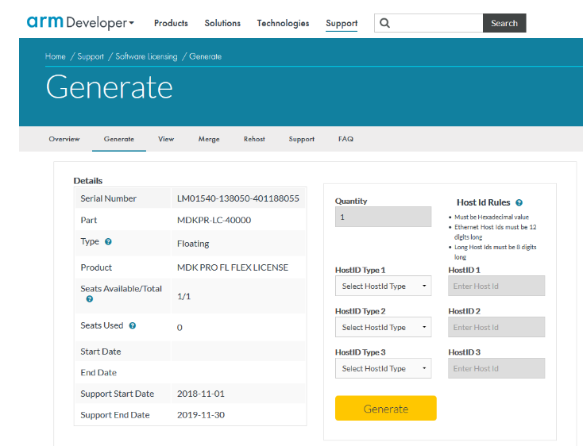This screenshot has width=583, height=446.
Task: Click the Quantity label
Action: click(350, 202)
